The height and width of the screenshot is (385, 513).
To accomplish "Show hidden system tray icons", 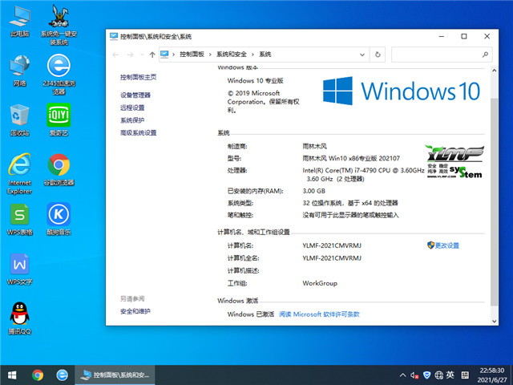I will (x=403, y=375).
